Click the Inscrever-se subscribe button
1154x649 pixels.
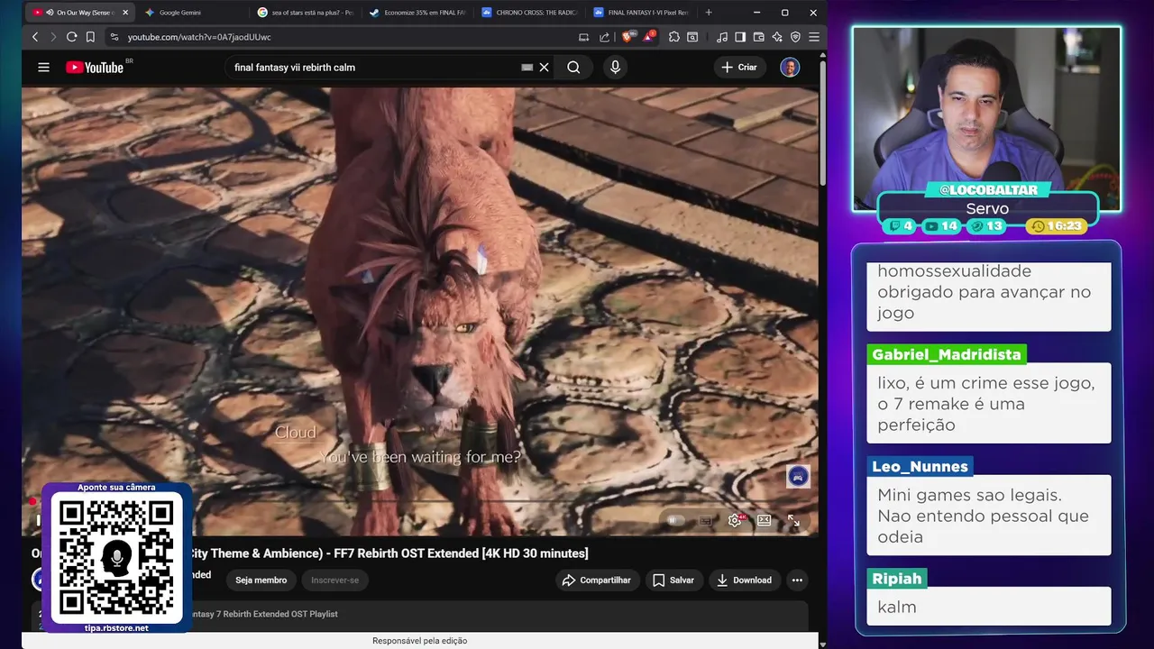click(x=335, y=580)
